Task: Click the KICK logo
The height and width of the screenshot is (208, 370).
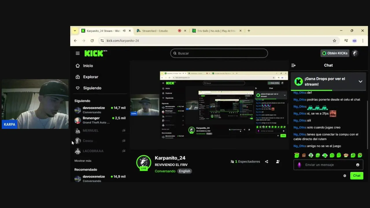Action: coord(96,53)
